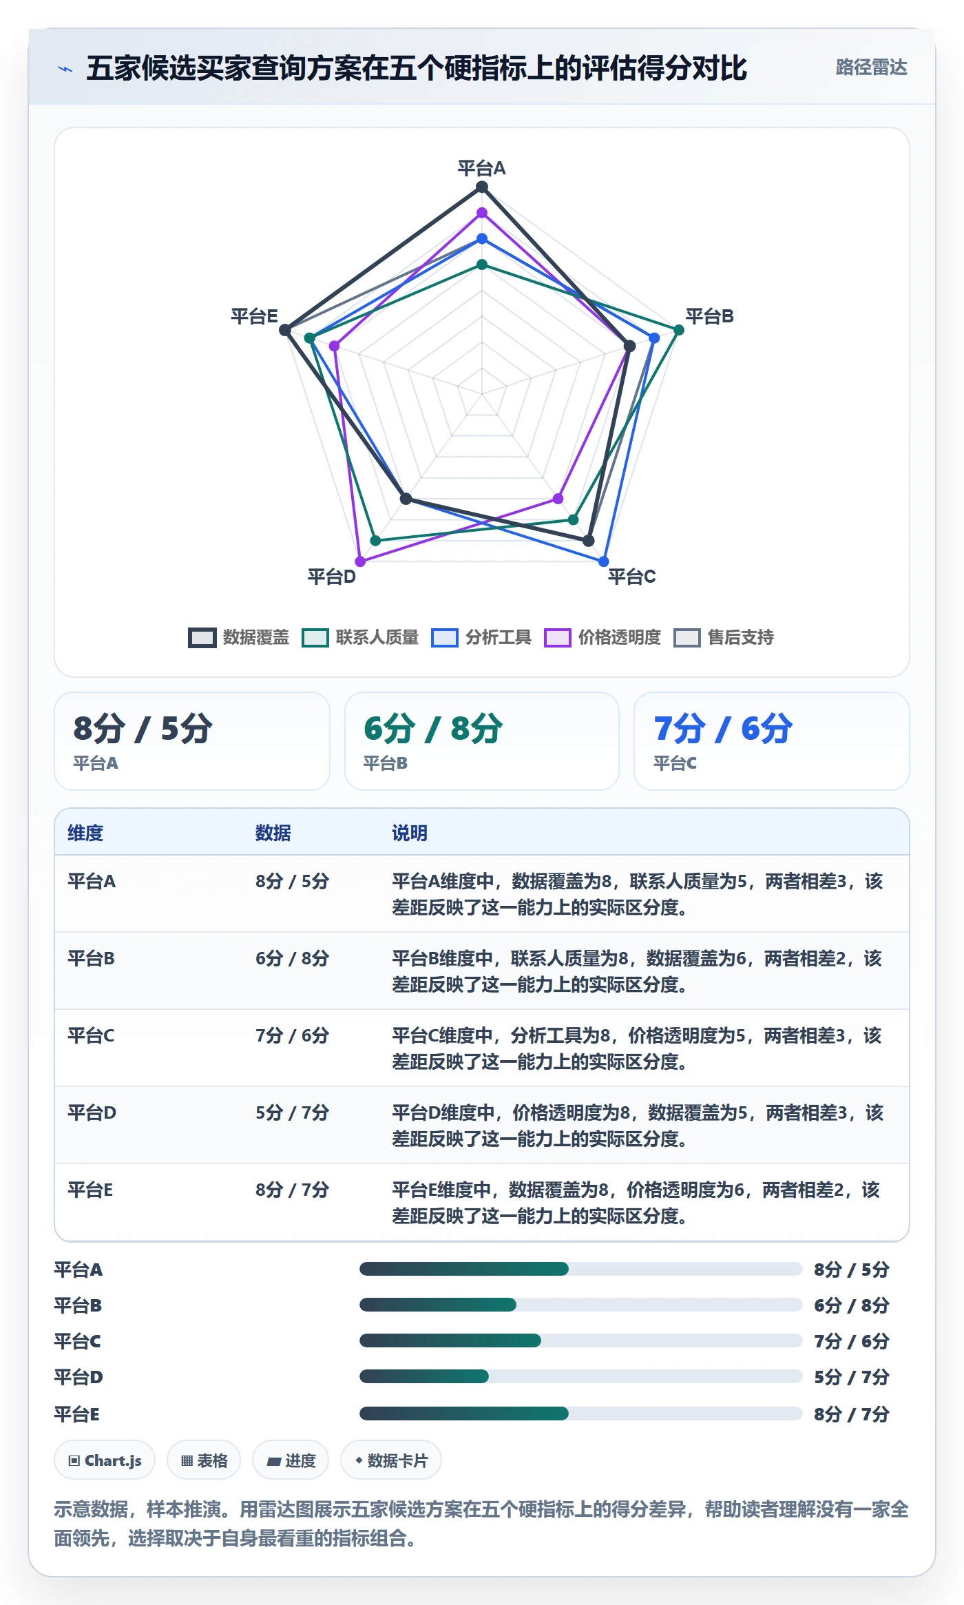Click the 平台A radar point at top
Screen dimensions: 964x1605
(x=482, y=187)
